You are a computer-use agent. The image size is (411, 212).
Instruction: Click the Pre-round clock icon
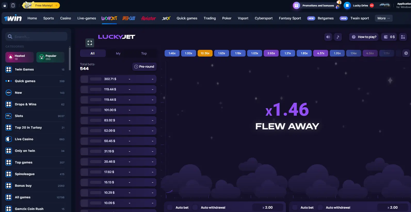point(136,67)
